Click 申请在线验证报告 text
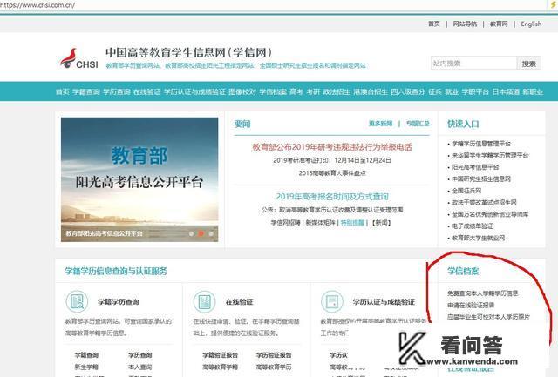 [471, 305]
